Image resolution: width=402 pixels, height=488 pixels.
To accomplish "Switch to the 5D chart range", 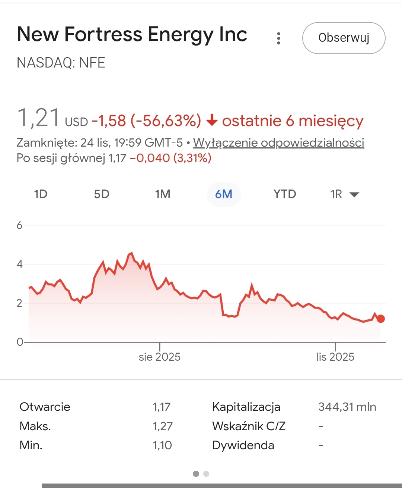I will pos(102,194).
